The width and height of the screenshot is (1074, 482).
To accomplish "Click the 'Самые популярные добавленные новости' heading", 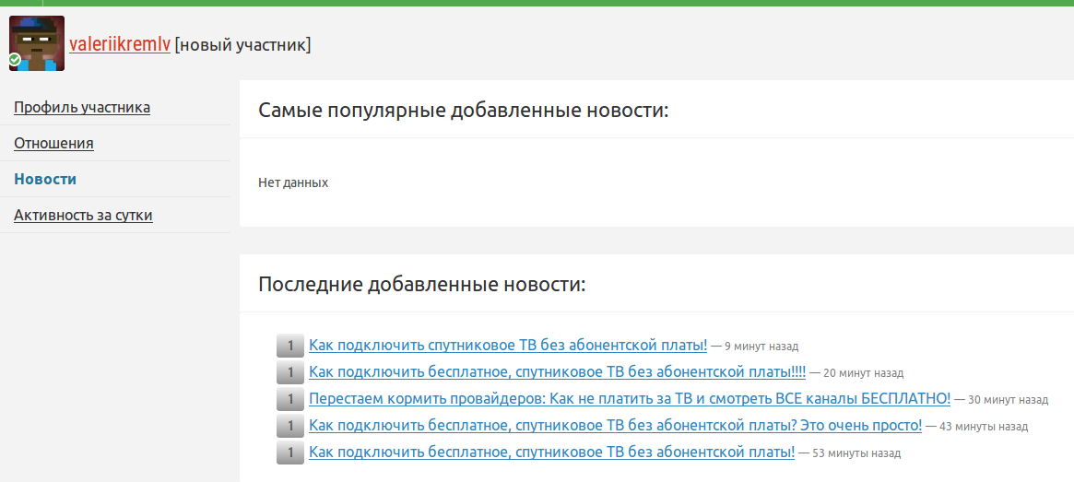I will coord(463,111).
